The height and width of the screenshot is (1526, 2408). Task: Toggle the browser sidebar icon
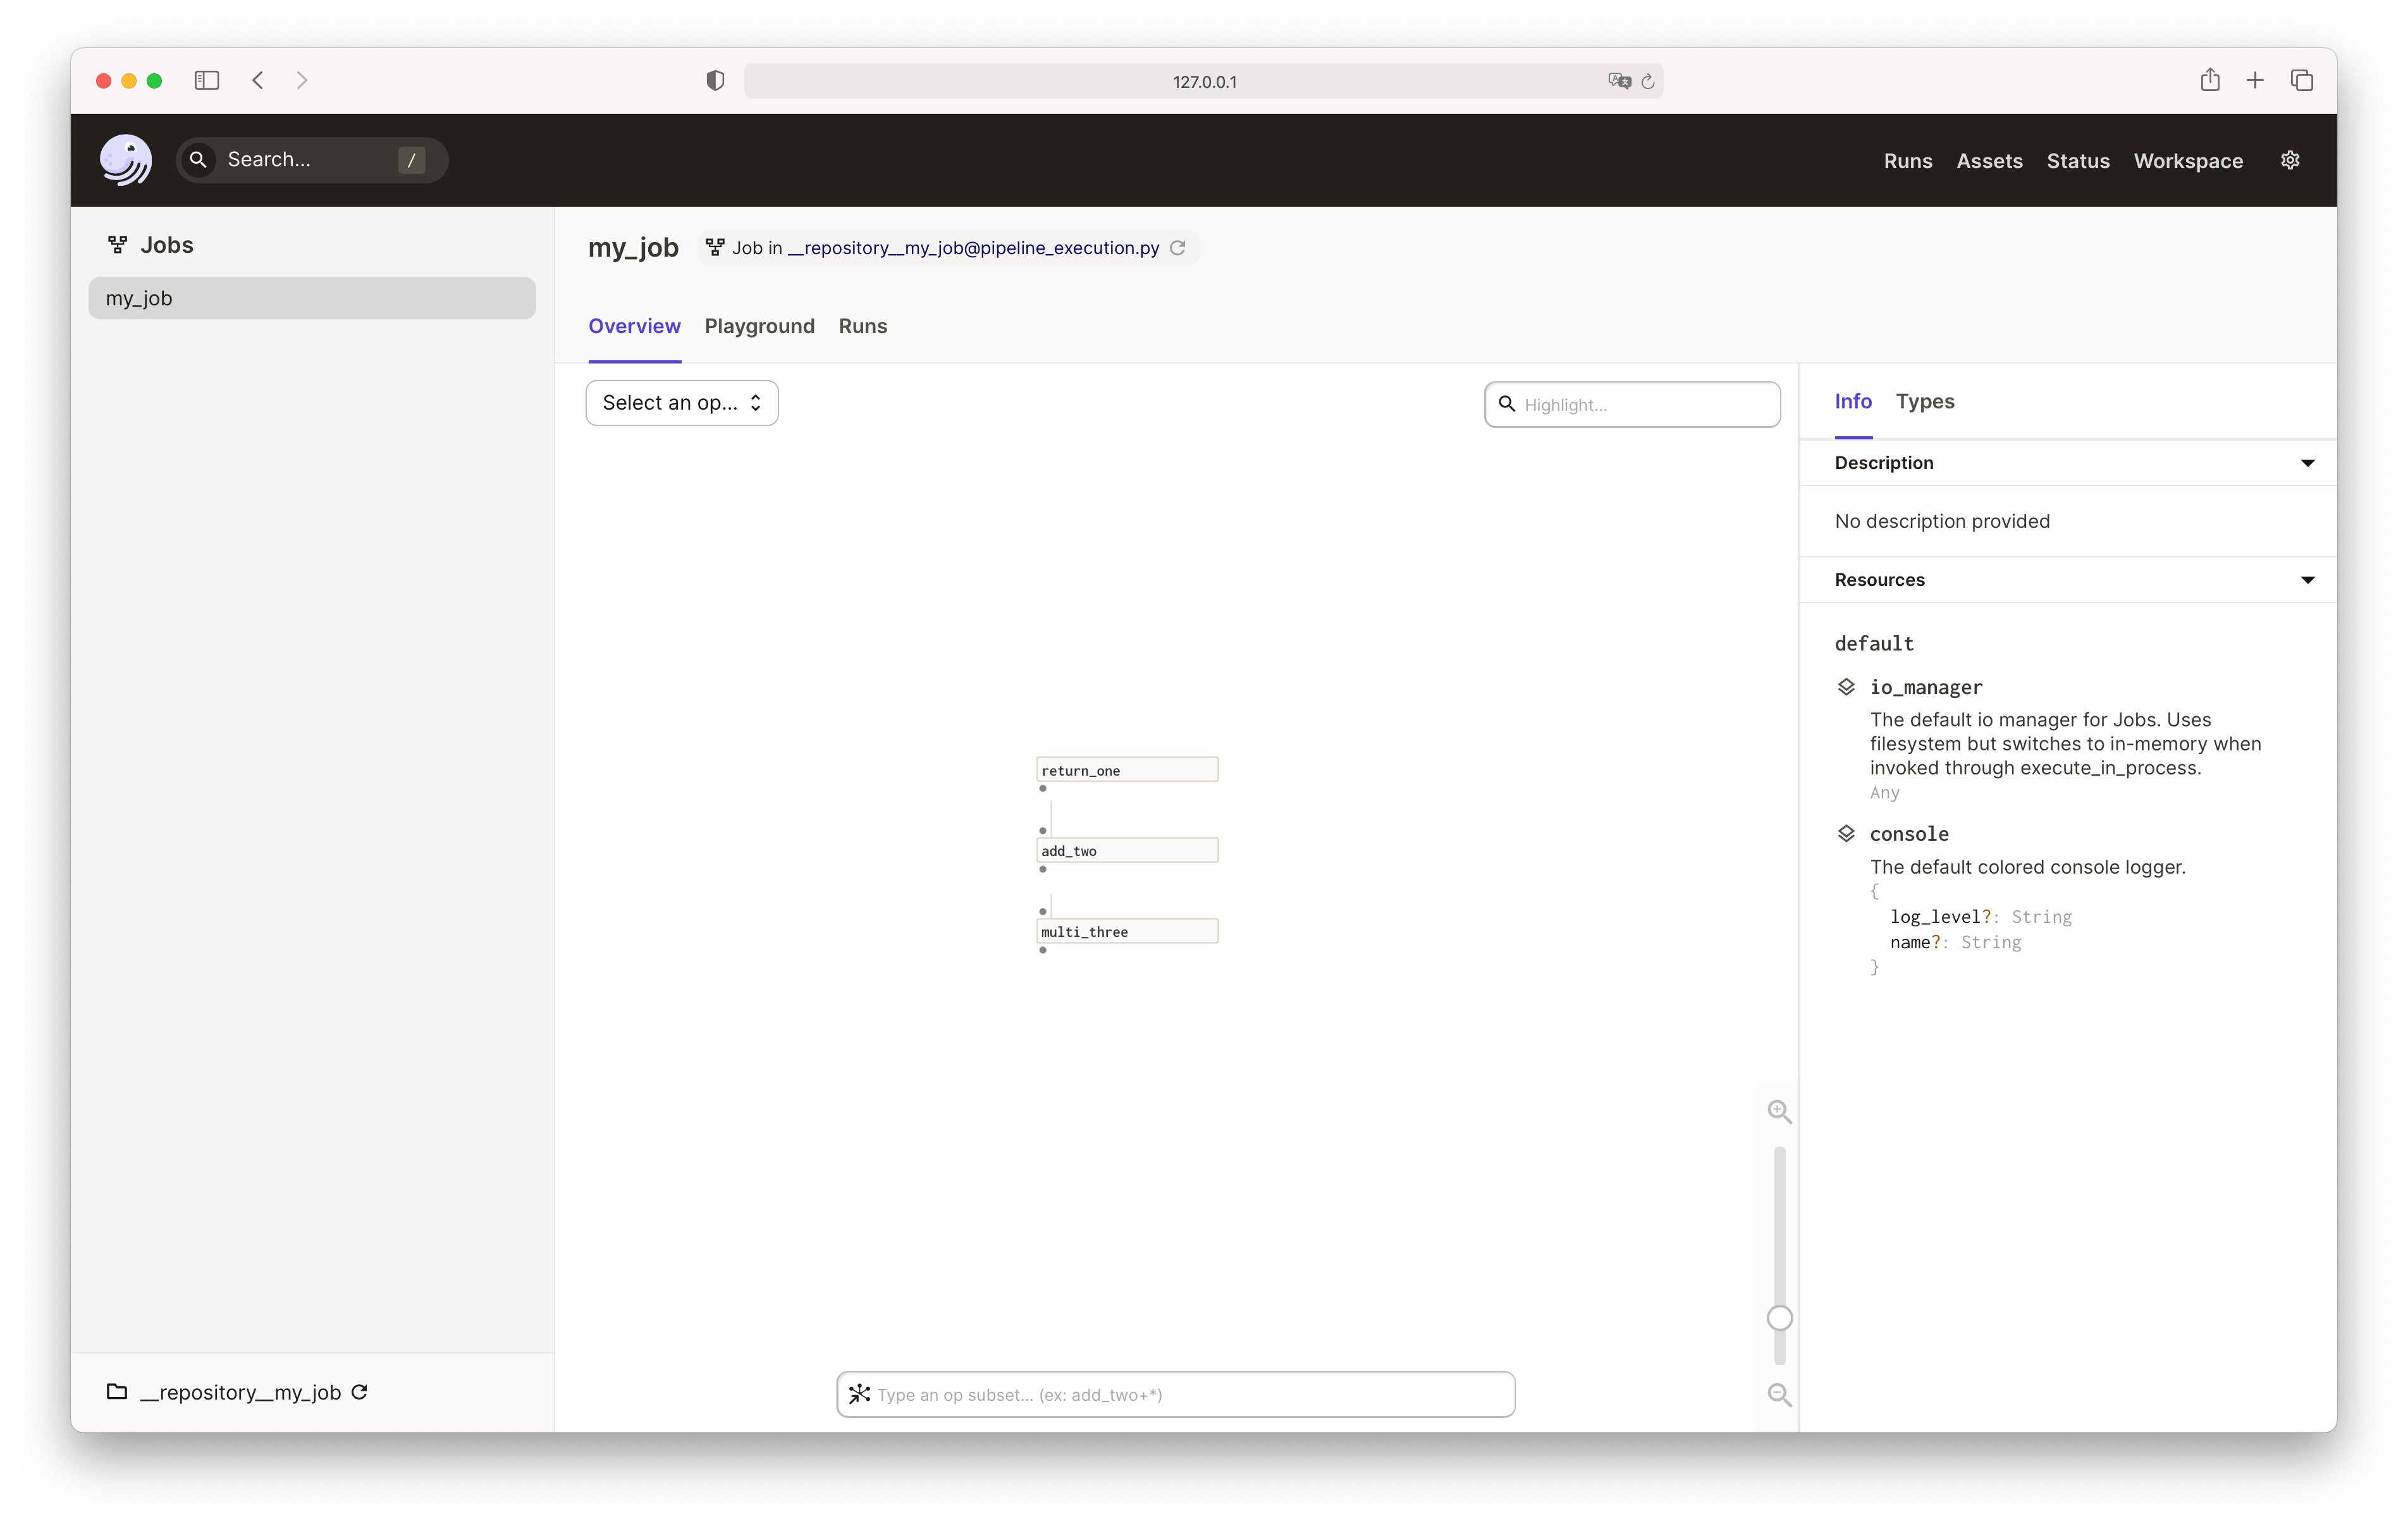click(207, 80)
